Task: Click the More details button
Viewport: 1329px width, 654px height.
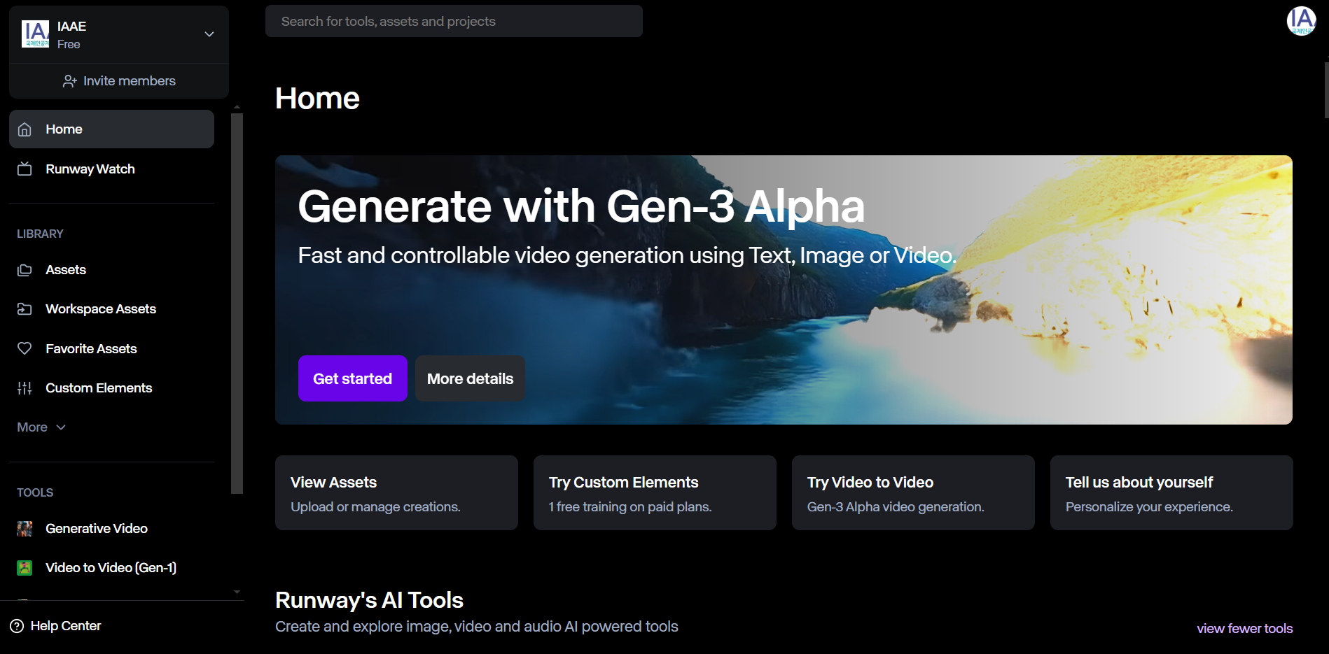Action: (470, 378)
